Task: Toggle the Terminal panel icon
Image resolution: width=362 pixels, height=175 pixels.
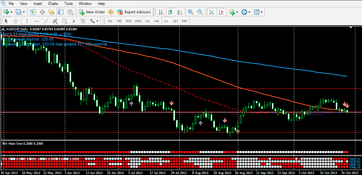Action: [x=61, y=12]
